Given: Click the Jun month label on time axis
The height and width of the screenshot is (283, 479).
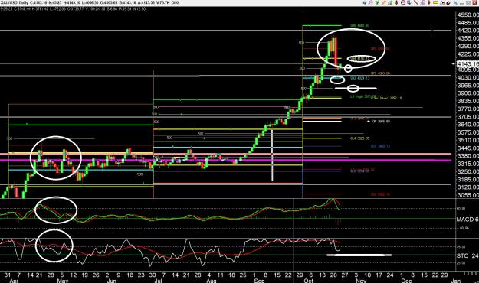Looking at the screenshot, I should click(111, 281).
